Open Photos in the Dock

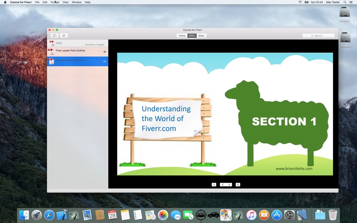163,215
